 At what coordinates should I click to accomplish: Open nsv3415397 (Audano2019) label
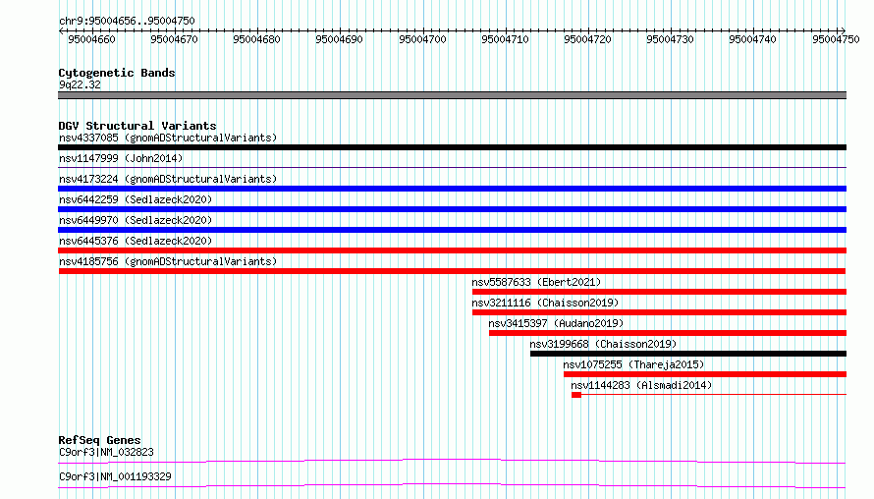(x=556, y=323)
